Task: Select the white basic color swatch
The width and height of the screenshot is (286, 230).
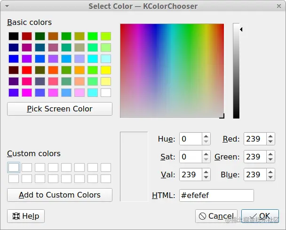Action: point(106,93)
